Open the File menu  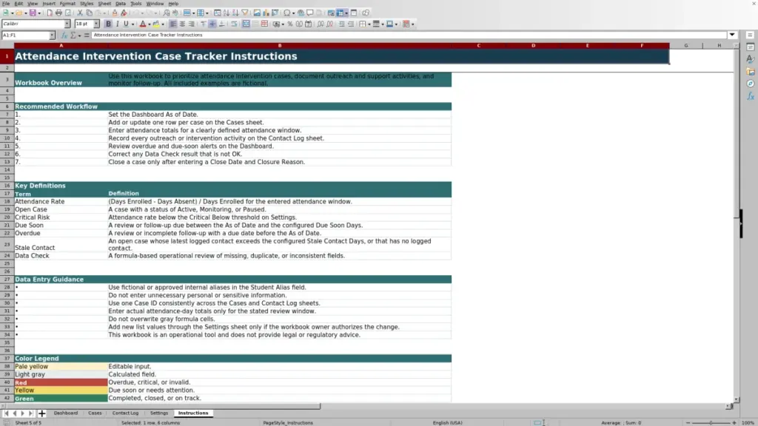pos(6,4)
